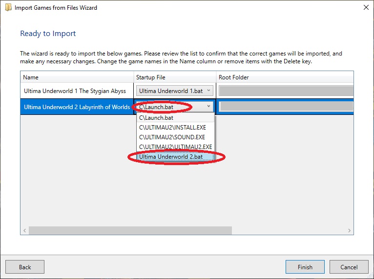
Task: Sort by the Name column header
Action: 77,77
